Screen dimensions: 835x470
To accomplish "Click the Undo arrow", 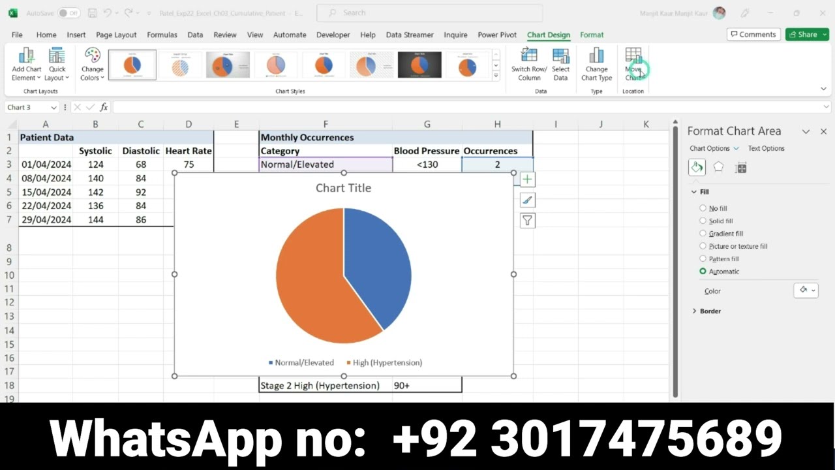I will [108, 13].
